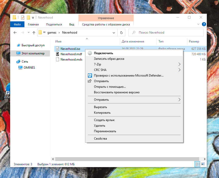Open the Отправить submenu with arrow
The height and width of the screenshot is (178, 219).
click(x=134, y=100)
